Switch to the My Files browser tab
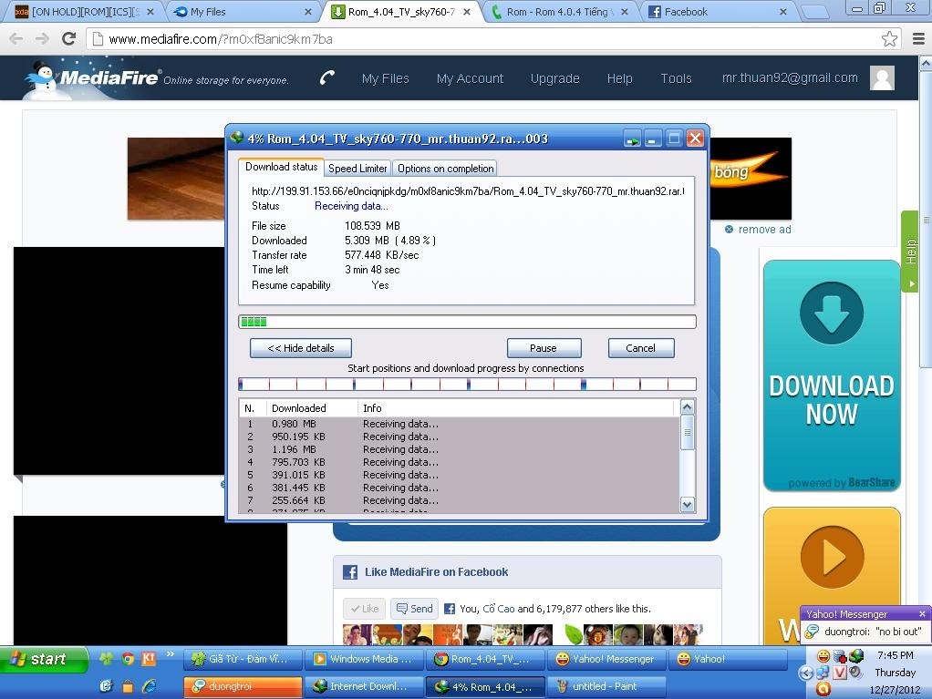This screenshot has height=699, width=932. point(242,11)
